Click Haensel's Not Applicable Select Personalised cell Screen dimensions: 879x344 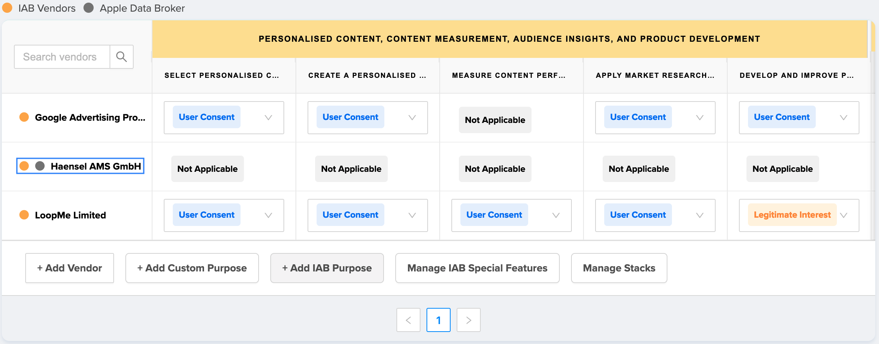207,169
